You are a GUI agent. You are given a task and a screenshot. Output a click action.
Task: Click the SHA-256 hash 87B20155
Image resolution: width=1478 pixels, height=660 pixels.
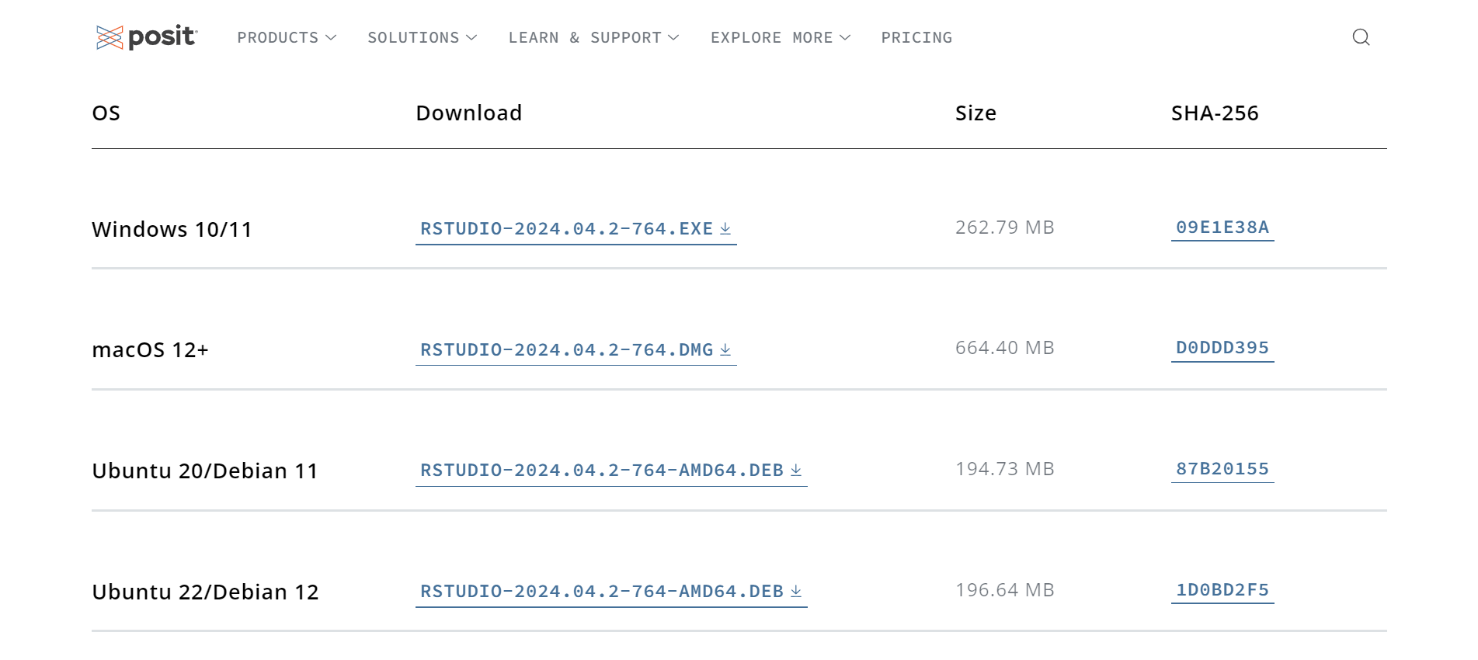pos(1222,469)
